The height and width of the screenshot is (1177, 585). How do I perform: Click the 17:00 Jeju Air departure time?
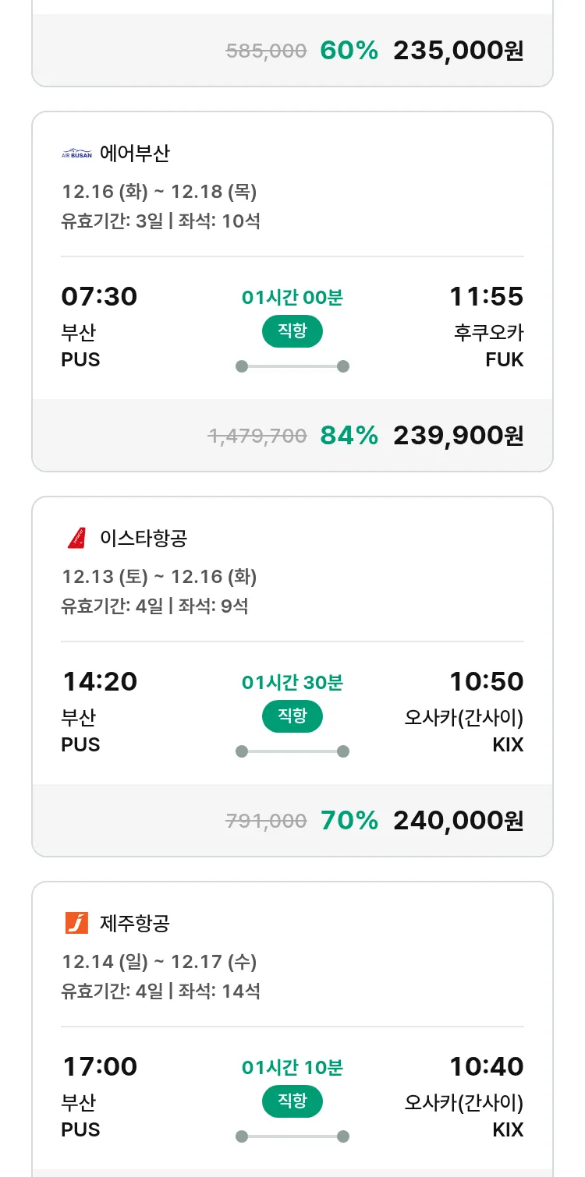99,1067
